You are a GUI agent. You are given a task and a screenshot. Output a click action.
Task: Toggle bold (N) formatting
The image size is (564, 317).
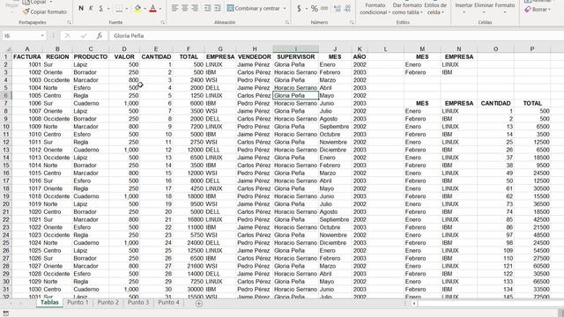click(x=81, y=8)
